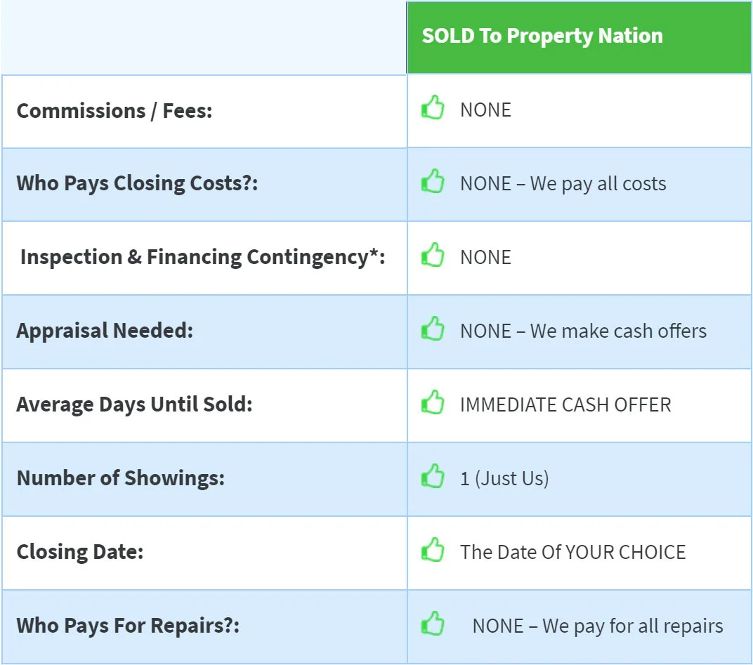This screenshot has height=665, width=753.
Task: Click thumbs-up icon next to The Date Of YOUR CHOICE
Action: (x=433, y=549)
